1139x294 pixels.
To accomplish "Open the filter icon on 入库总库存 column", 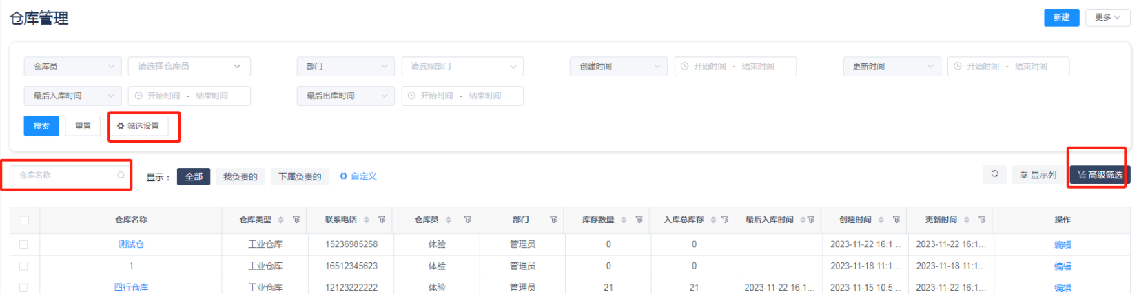I will click(725, 220).
